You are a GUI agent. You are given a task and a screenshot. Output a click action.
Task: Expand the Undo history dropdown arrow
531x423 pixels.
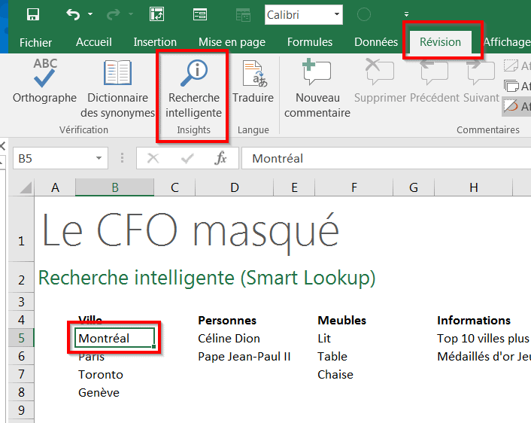click(x=90, y=14)
